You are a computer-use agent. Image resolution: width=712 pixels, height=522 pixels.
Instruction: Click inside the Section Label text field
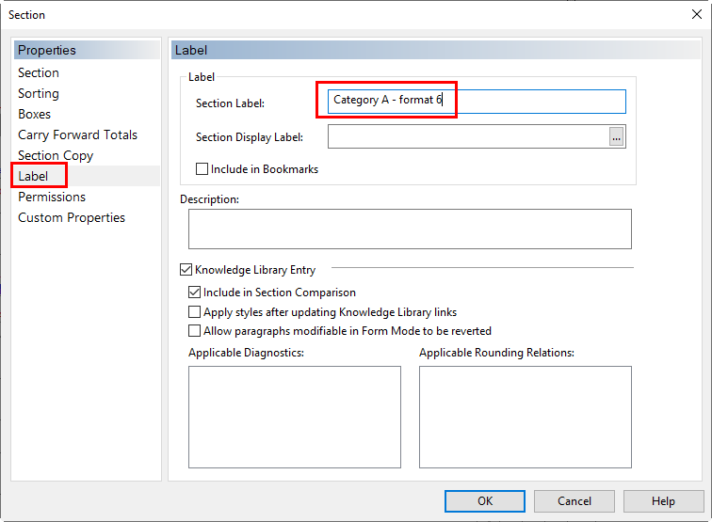click(477, 102)
